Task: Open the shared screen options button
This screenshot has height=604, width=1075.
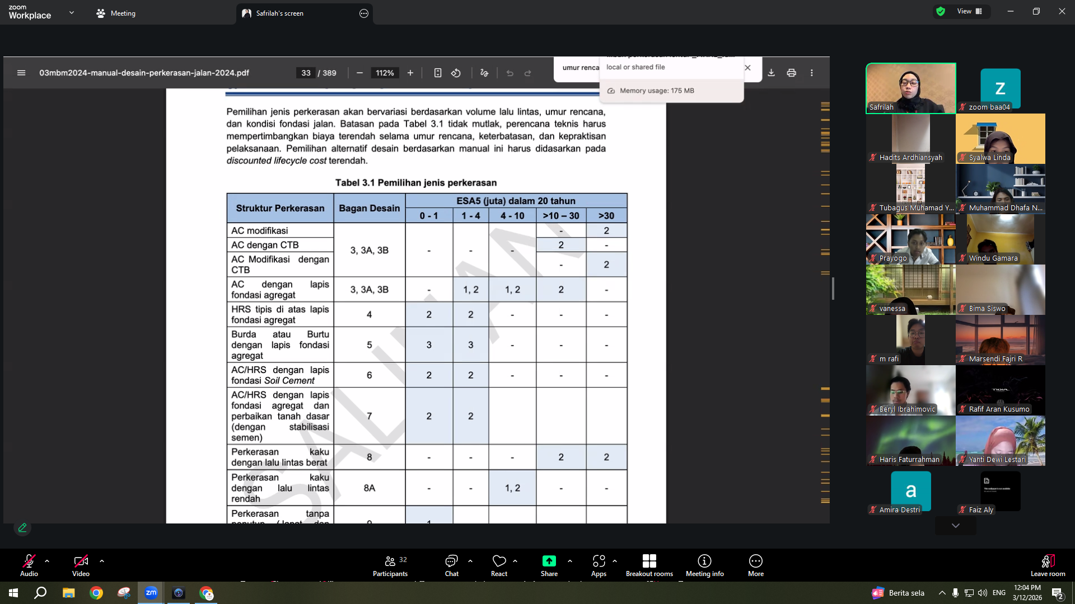Action: pyautogui.click(x=364, y=13)
